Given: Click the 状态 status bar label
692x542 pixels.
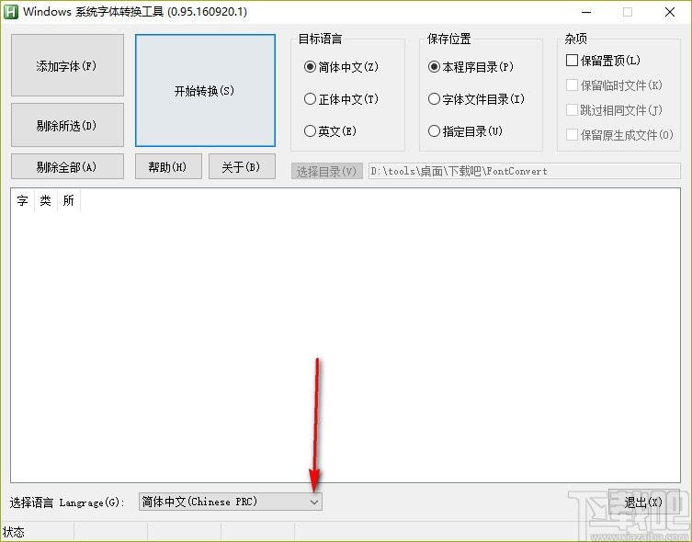Looking at the screenshot, I should click(x=14, y=532).
